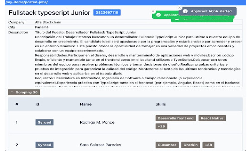251x151 pixels.
Task: Expand the +29 more skills tag
Action: click(161, 126)
